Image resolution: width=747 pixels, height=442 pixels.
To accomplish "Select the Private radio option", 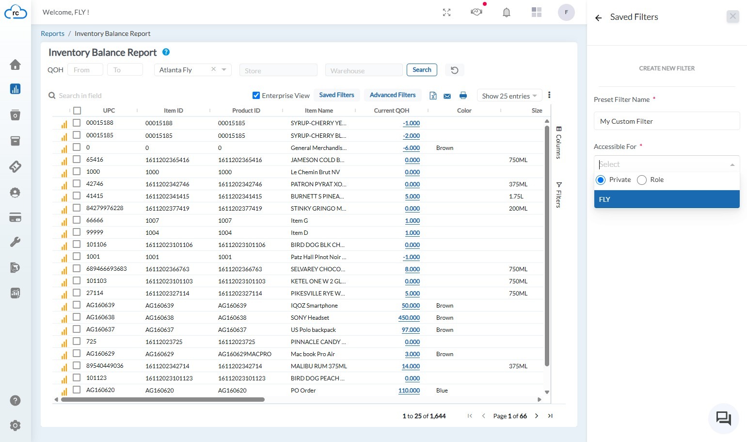I will (601, 180).
